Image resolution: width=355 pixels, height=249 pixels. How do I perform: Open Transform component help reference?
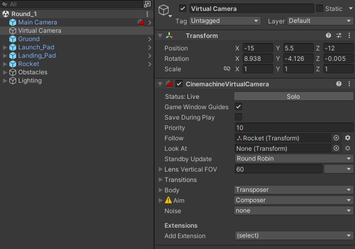[x=328, y=35]
